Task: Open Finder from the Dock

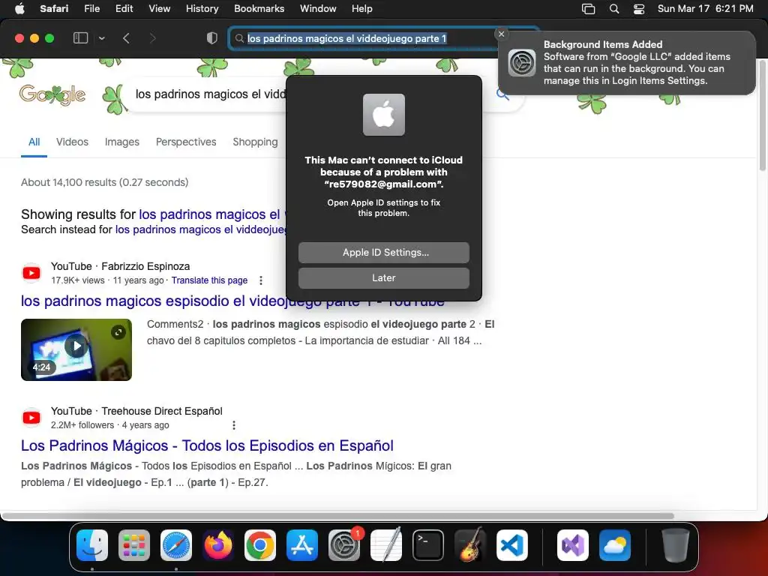Action: pyautogui.click(x=92, y=545)
